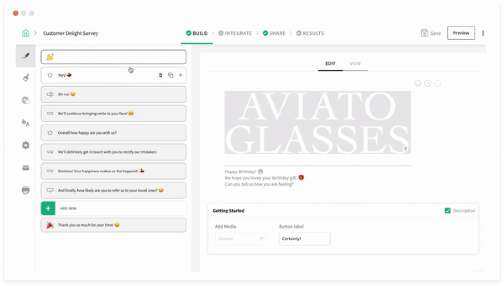Remove the Aviato Glasses header image
Image resolution: width=504 pixels, height=286 pixels.
(x=405, y=149)
